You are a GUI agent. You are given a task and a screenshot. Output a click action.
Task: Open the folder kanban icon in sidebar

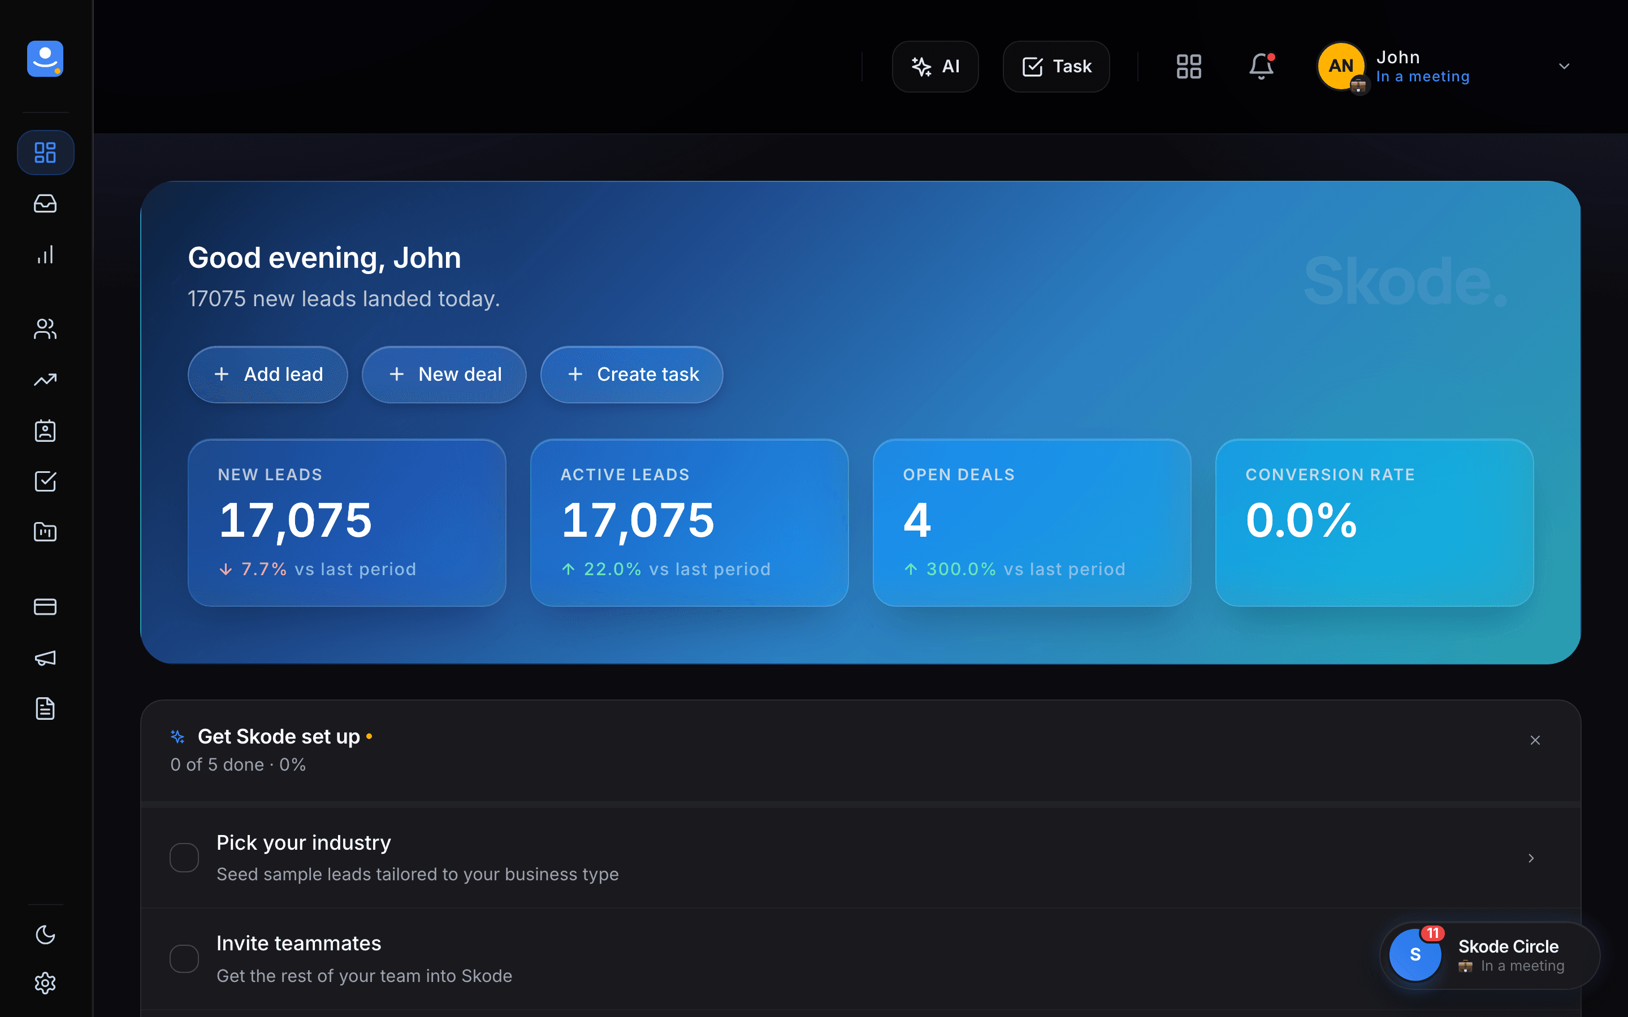[45, 532]
